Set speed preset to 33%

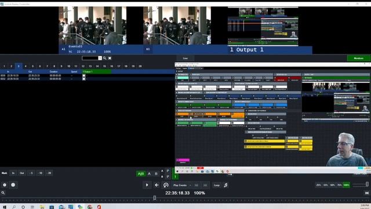tap(326, 185)
